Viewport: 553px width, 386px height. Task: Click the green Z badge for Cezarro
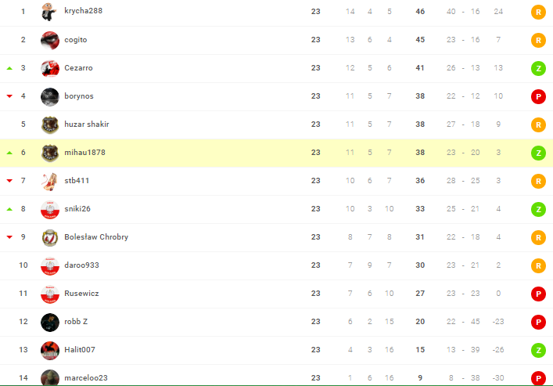click(537, 68)
